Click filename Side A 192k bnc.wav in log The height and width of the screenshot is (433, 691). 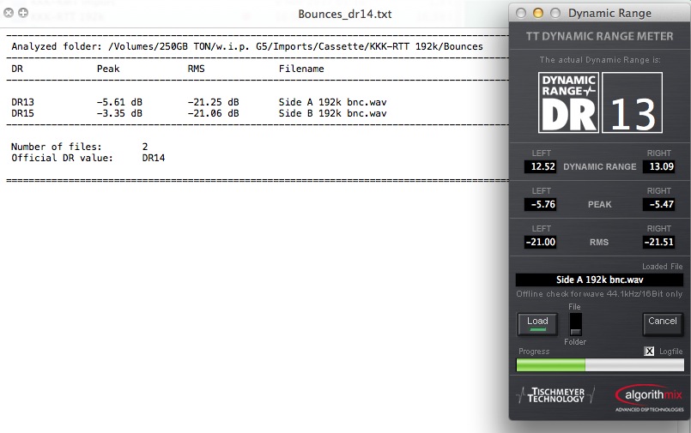(x=333, y=102)
